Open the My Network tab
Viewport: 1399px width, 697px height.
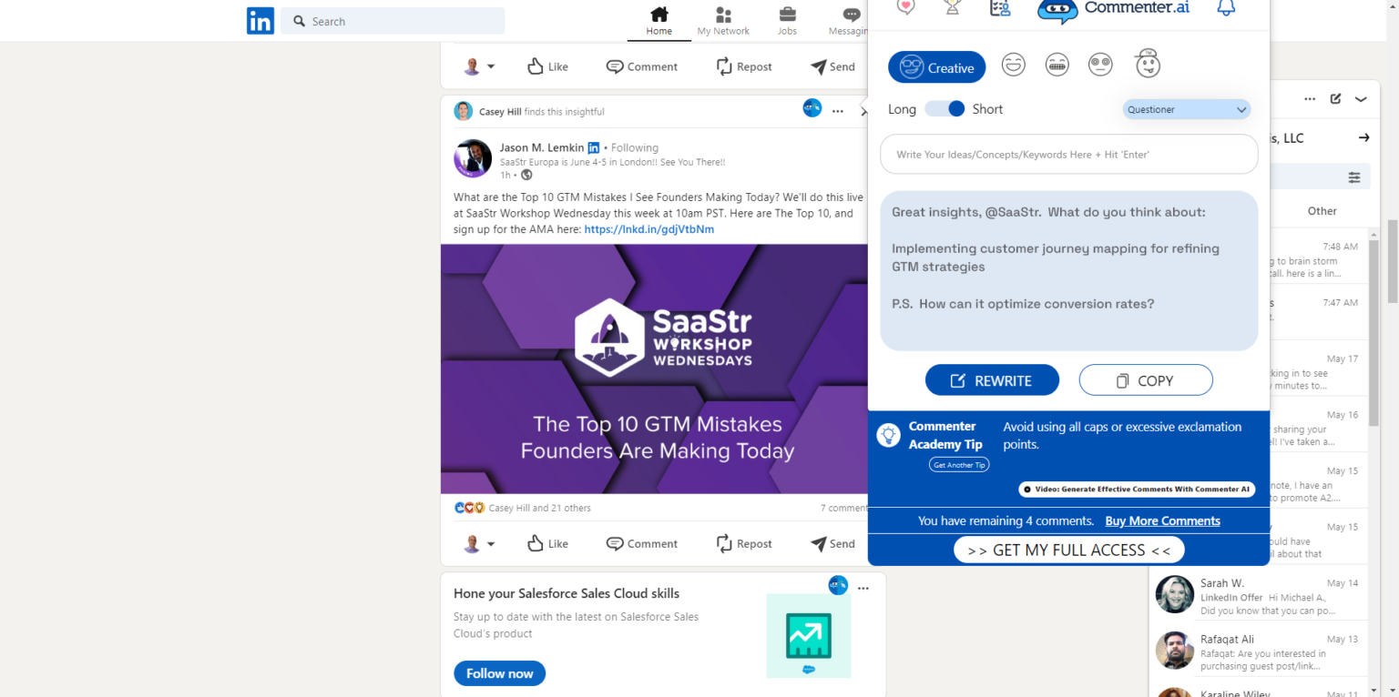pos(723,20)
